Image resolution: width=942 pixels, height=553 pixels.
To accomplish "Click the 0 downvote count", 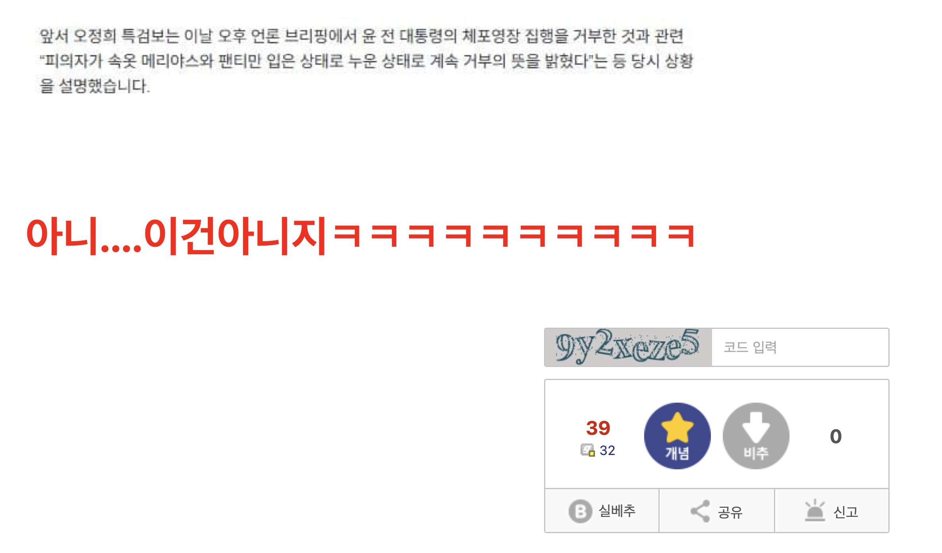I will (x=836, y=436).
